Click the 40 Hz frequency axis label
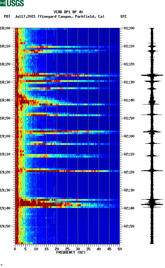Viewport: 165px width, 268px height. pos(99,249)
